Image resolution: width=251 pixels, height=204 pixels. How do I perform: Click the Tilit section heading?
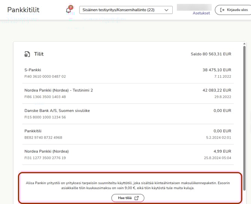tap(39, 54)
